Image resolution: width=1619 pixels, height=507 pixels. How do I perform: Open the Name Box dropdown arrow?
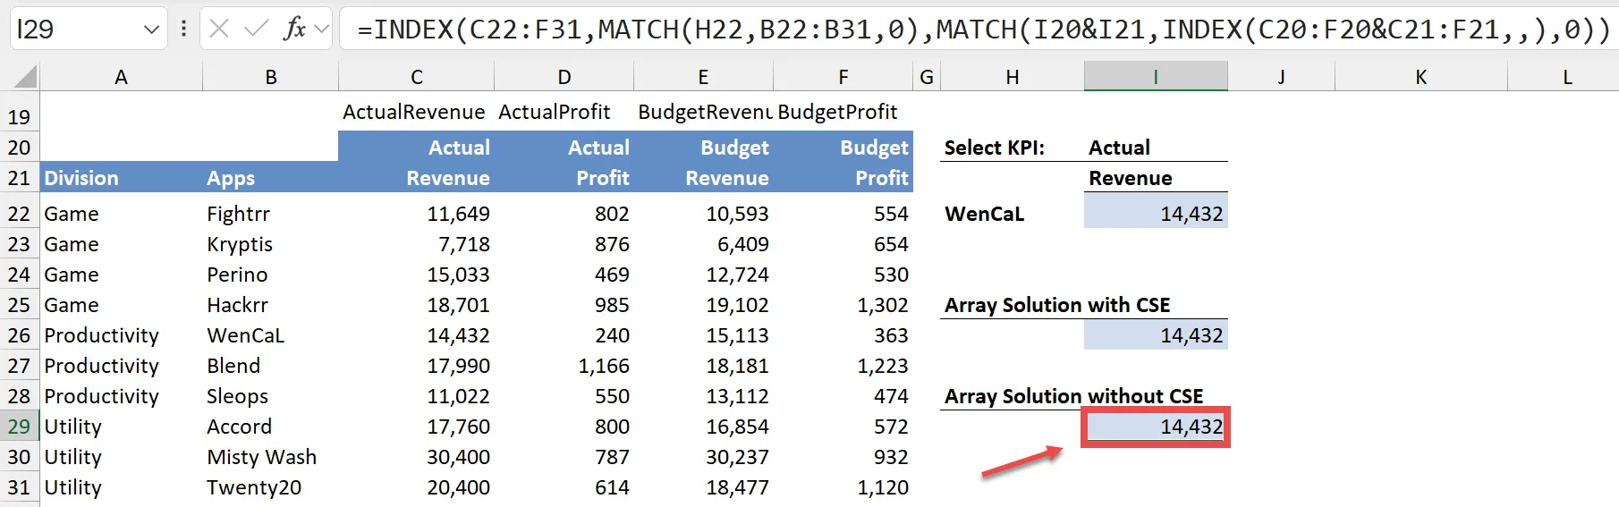click(151, 30)
